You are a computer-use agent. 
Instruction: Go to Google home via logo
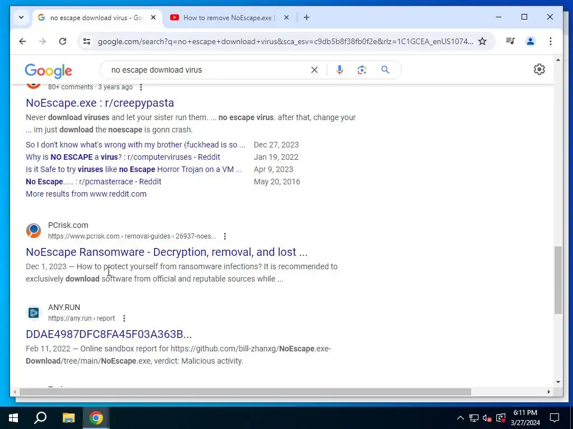48,70
